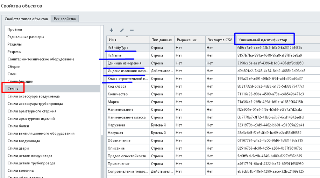Select the 'Несущая' property row
Viewport: 320px width, 178px height.
(x=213, y=133)
